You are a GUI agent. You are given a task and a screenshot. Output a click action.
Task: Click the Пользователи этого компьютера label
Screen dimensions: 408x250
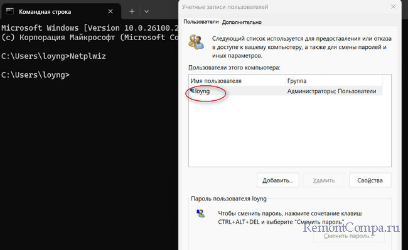coord(234,68)
